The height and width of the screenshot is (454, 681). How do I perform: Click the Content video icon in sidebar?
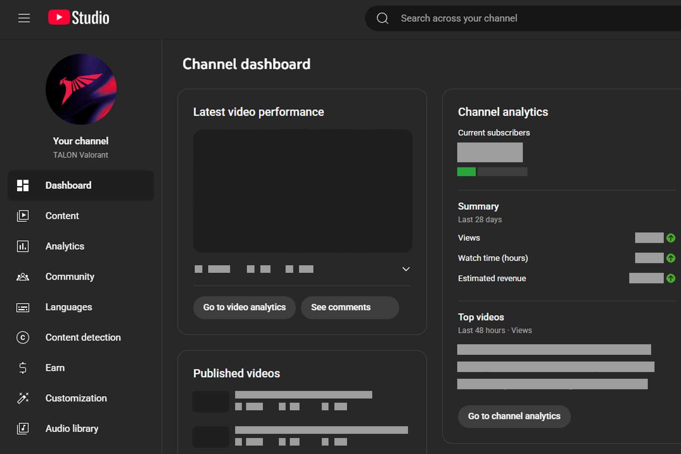pos(23,216)
